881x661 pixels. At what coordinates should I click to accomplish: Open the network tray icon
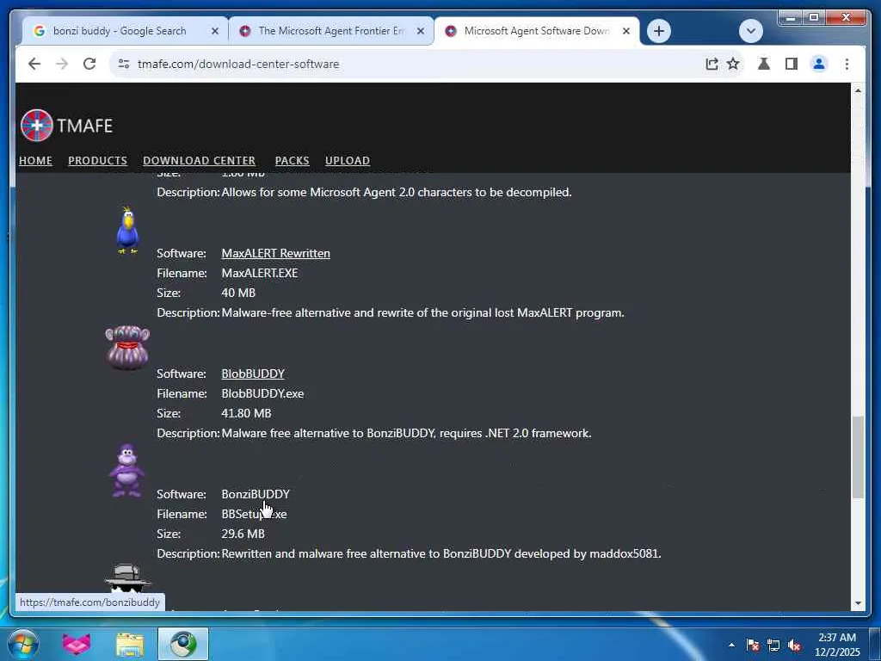pos(773,645)
